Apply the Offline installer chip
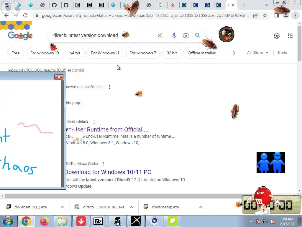The height and width of the screenshot is (227, 302). click(x=201, y=53)
